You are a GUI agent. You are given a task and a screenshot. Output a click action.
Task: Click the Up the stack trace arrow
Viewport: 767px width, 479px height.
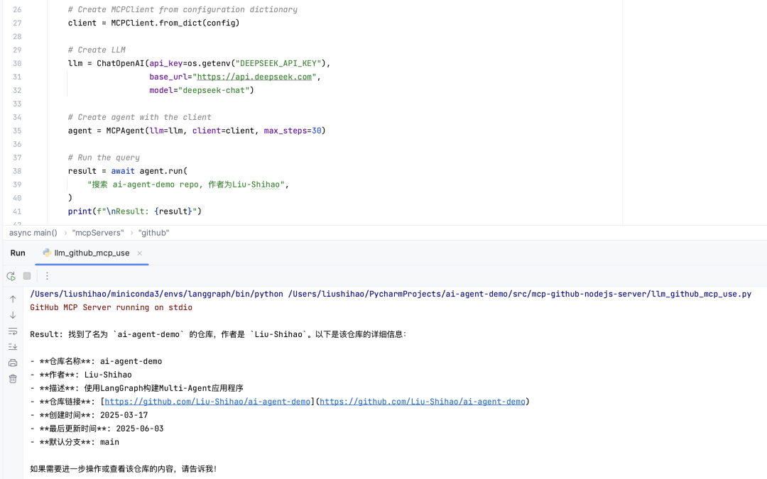(13, 299)
